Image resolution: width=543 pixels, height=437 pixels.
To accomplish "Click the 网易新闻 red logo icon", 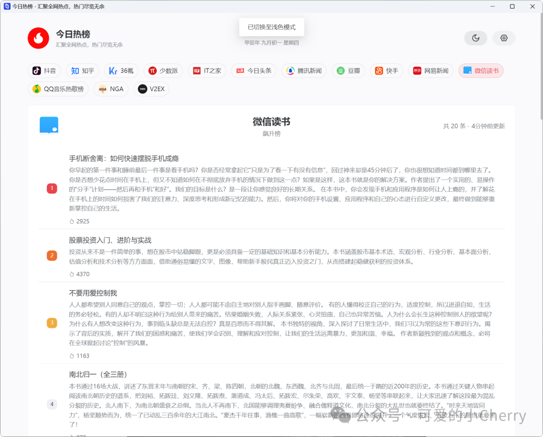I will (x=417, y=70).
